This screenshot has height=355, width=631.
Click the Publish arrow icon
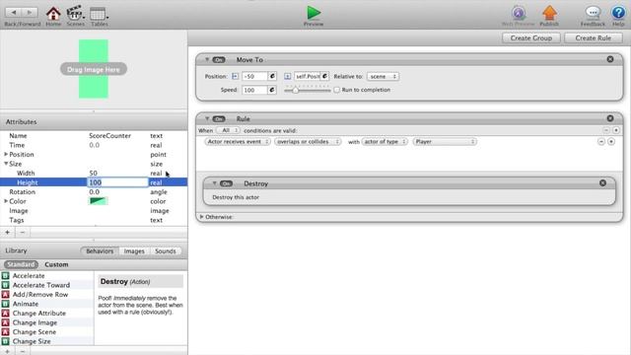pos(549,13)
